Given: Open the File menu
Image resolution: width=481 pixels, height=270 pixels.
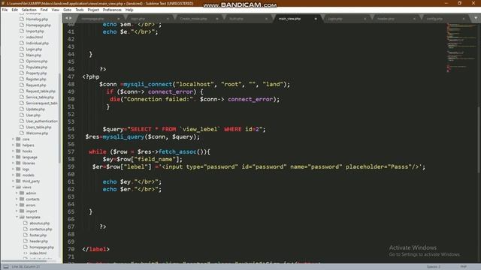Looking at the screenshot, I should click(5, 10).
